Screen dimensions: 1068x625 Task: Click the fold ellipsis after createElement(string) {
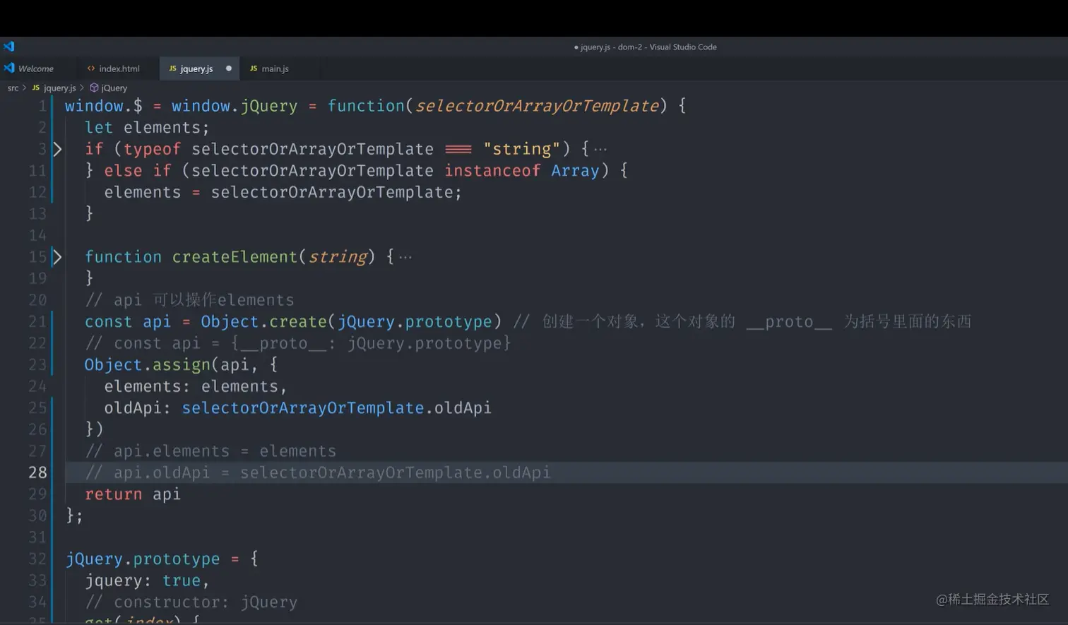click(405, 257)
